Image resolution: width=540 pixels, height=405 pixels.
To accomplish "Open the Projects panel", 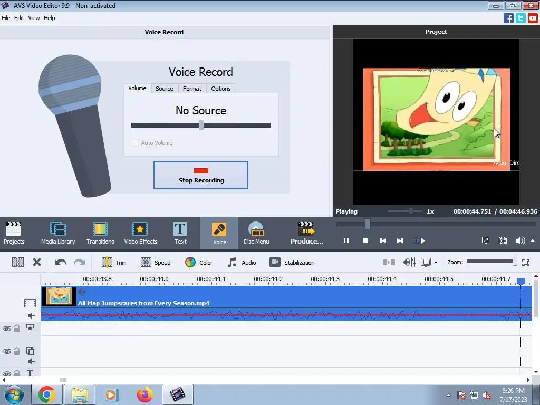I will (14, 233).
